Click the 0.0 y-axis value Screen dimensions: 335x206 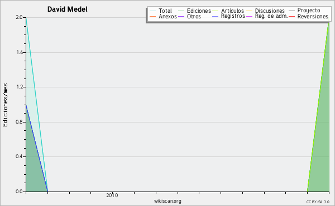(19, 192)
